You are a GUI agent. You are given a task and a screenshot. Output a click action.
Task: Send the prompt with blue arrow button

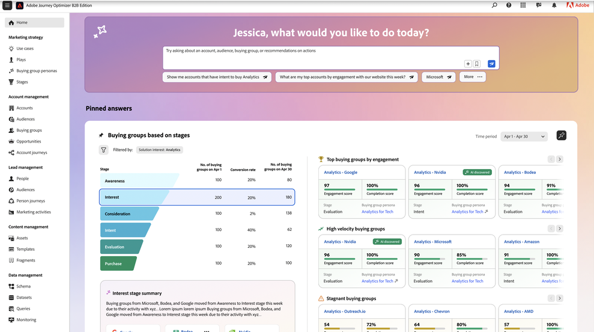(491, 64)
